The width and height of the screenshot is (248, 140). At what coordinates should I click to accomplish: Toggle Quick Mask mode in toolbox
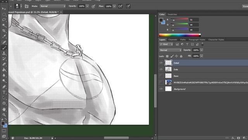point(4,131)
